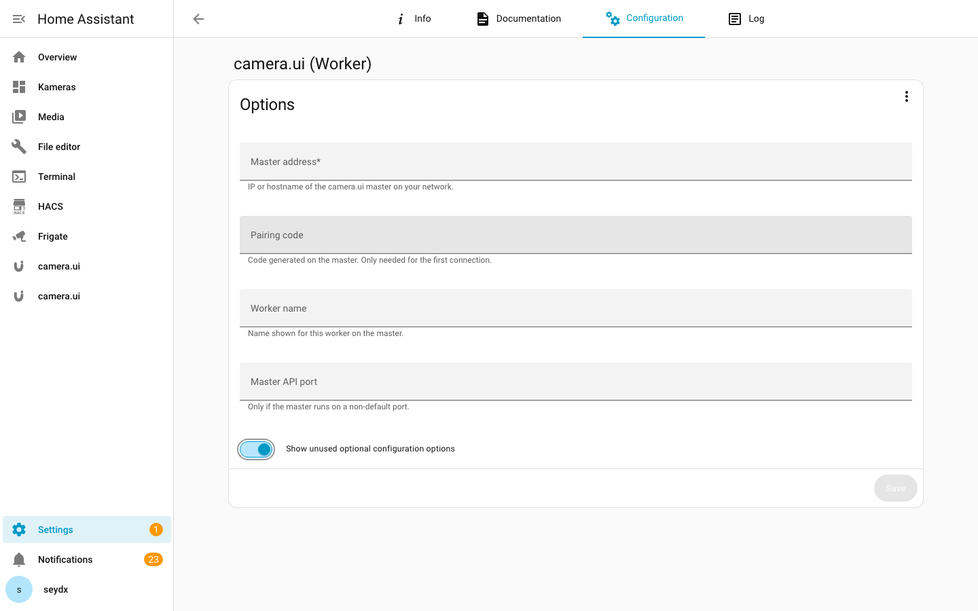Screen dimensions: 978x611
Task: Open Notifications in the sidebar
Action: [x=87, y=559]
